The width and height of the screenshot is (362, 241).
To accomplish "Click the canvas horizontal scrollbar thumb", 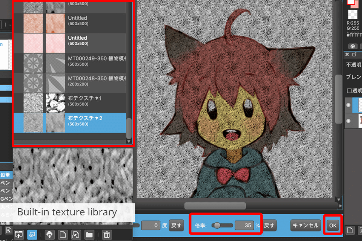I will coord(215,206).
